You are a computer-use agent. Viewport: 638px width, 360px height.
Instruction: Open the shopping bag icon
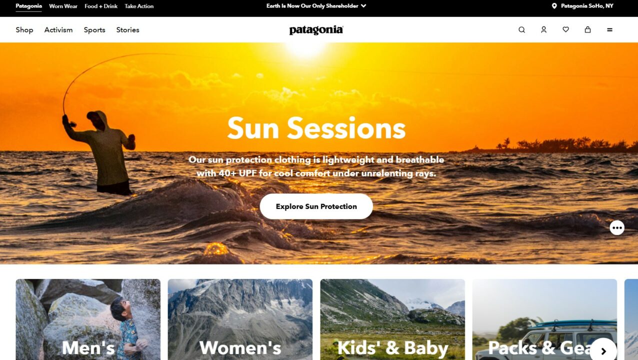coord(587,30)
